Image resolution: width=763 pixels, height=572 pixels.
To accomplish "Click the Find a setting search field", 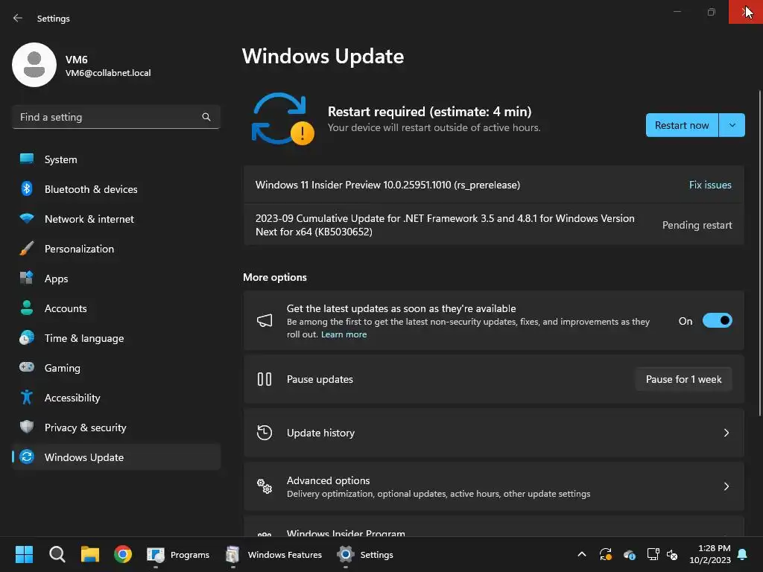I will coord(115,117).
